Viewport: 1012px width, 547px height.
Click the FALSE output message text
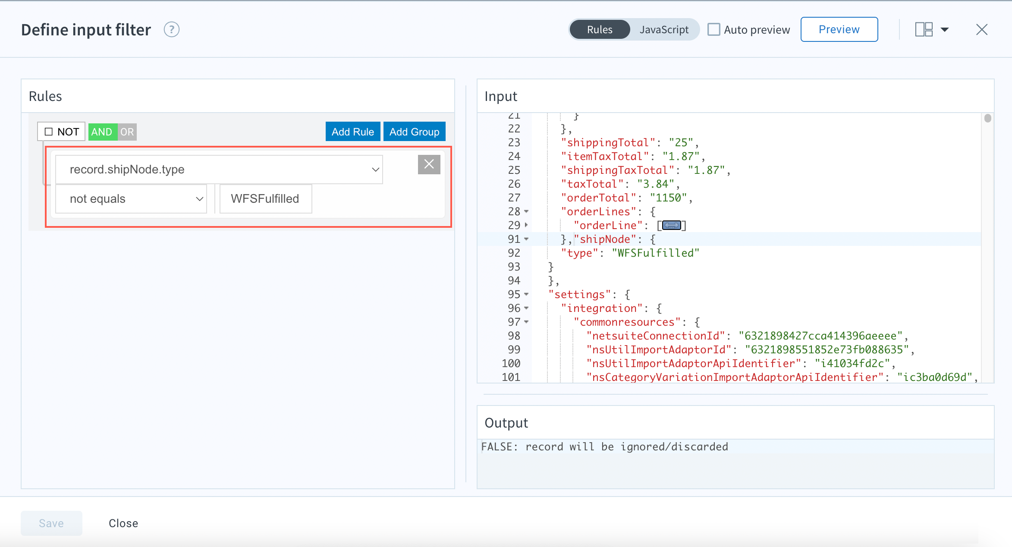tap(604, 447)
